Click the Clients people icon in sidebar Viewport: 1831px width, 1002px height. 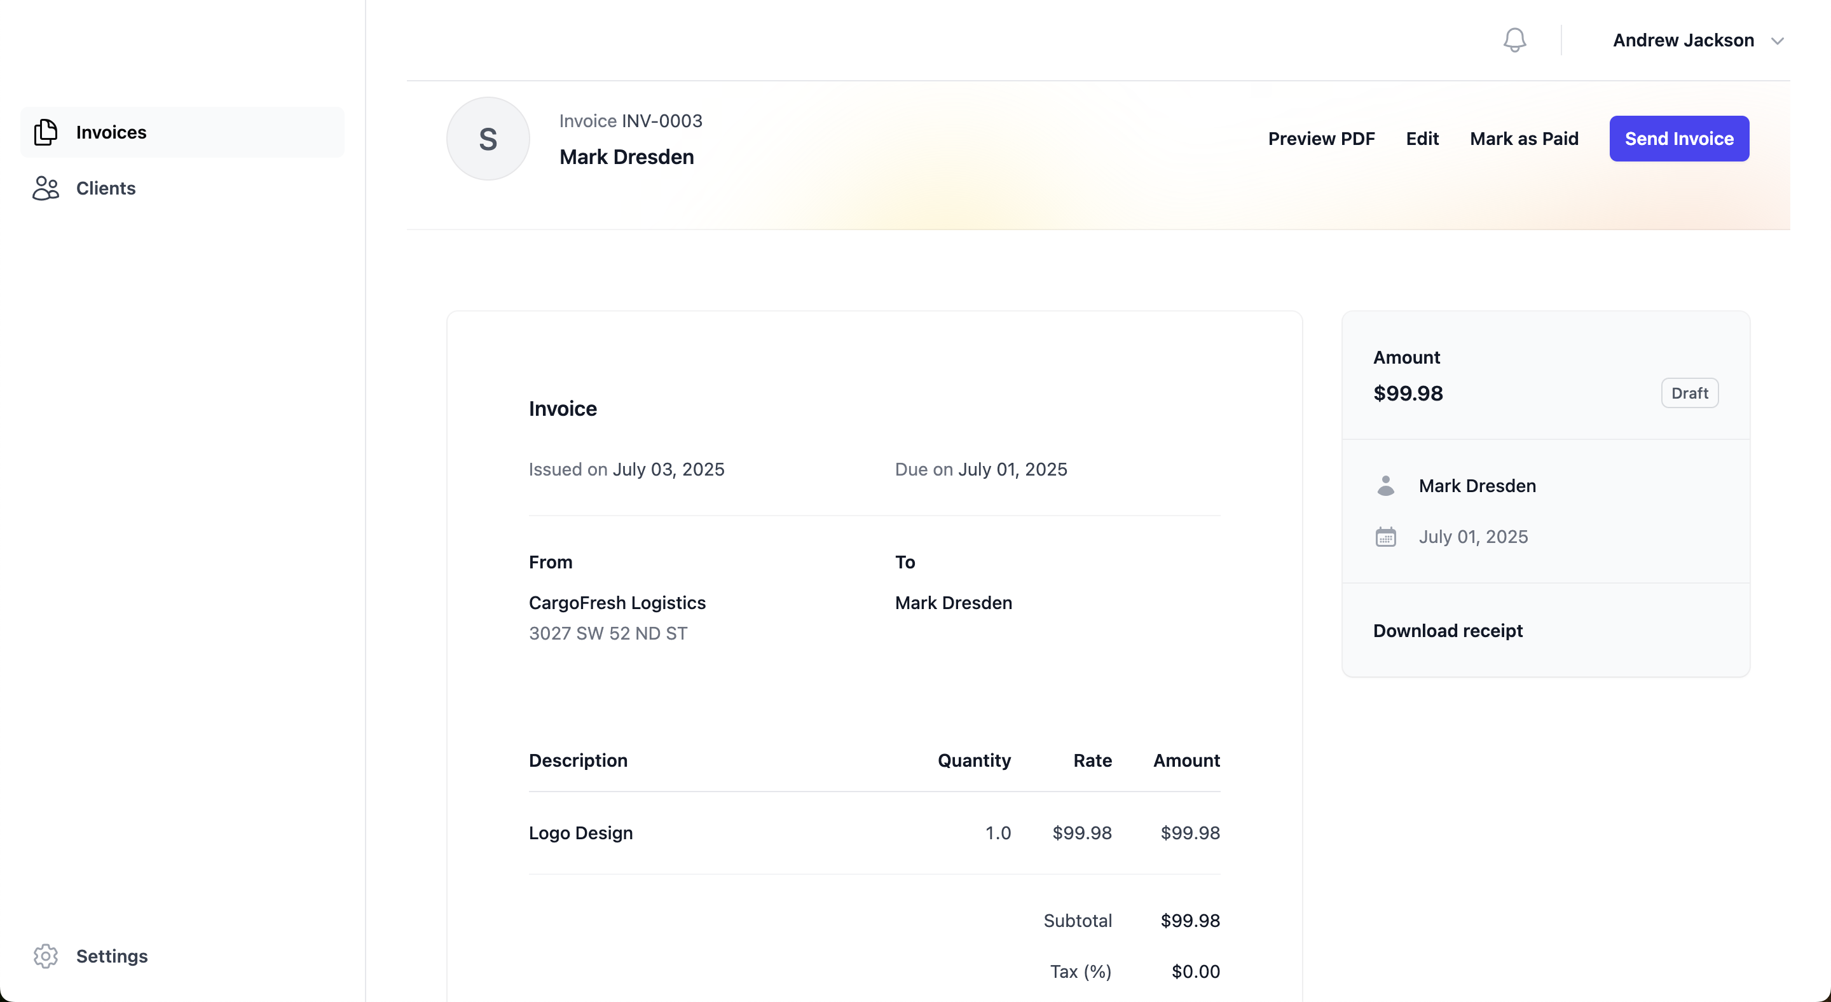pos(46,188)
